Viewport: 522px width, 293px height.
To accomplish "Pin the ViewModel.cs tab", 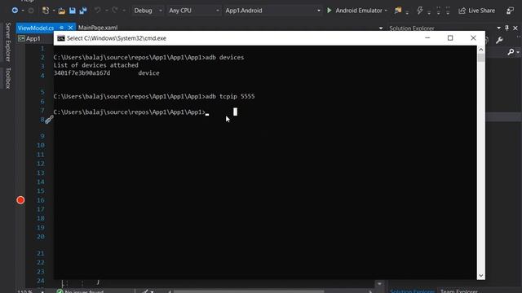I will point(62,28).
